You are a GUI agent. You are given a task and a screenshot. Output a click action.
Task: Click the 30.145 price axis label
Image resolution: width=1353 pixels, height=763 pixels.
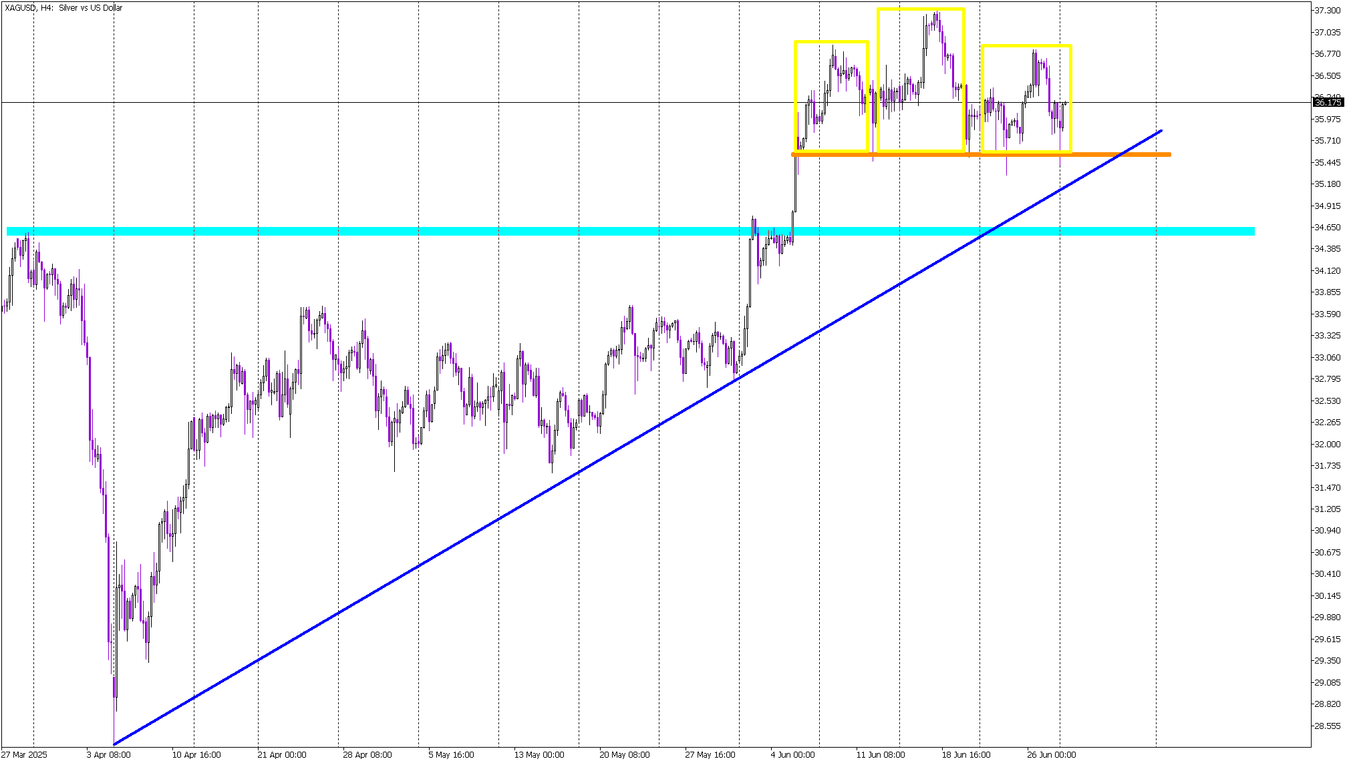[1327, 596]
